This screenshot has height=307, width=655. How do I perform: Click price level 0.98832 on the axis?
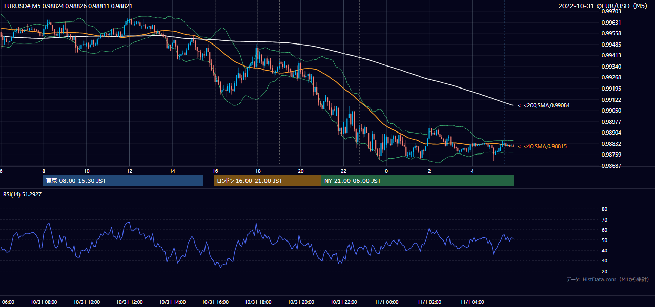point(611,144)
